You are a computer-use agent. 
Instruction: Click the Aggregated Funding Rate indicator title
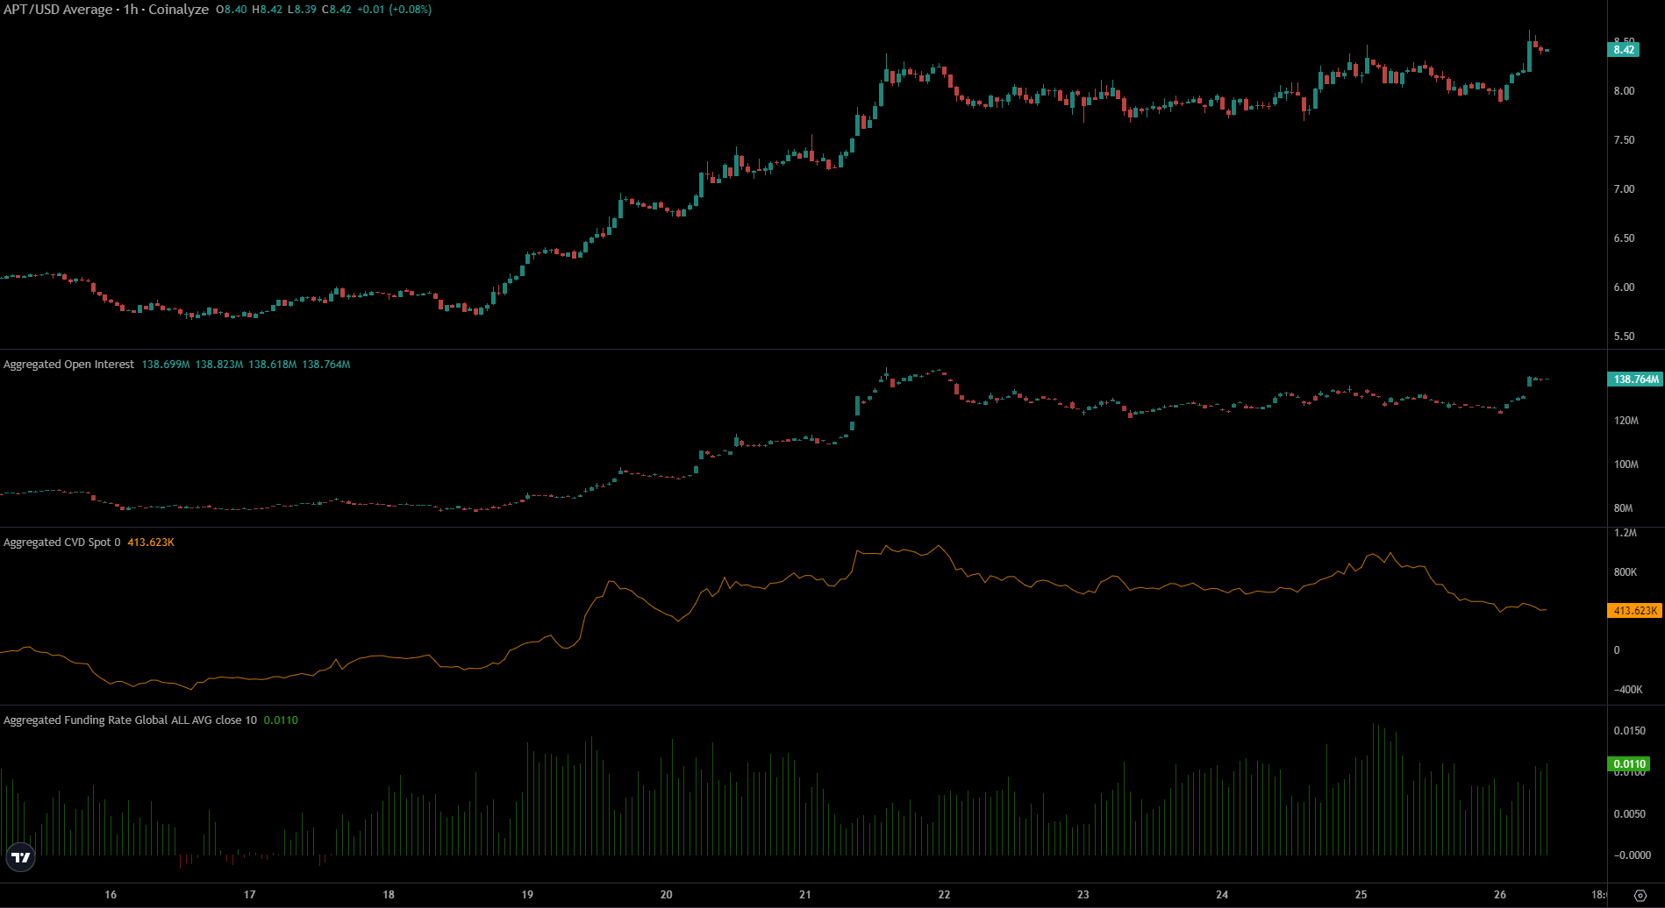tap(130, 720)
